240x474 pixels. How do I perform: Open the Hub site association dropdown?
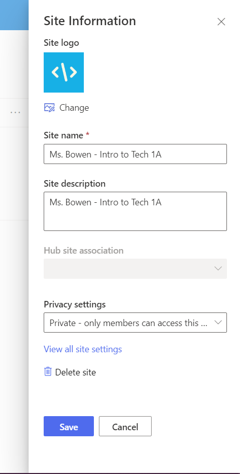tap(135, 268)
